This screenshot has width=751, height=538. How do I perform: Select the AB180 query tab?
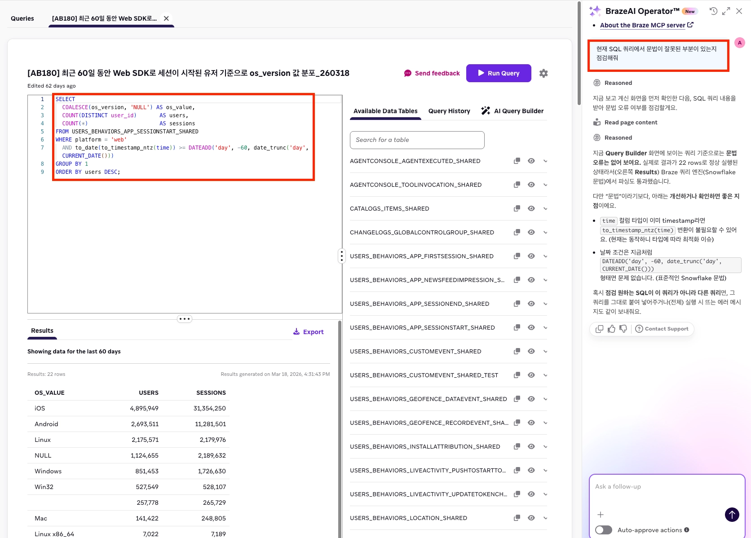pos(104,18)
